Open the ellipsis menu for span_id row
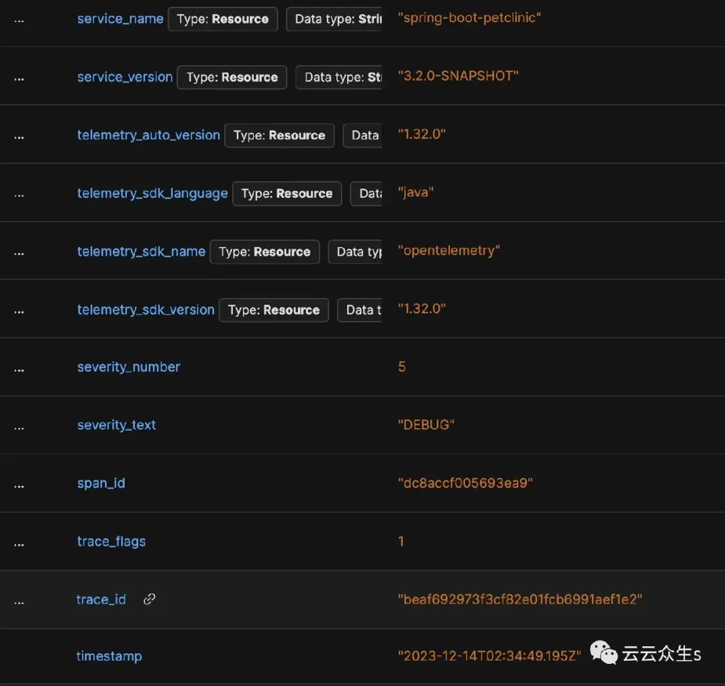Viewport: 725px width, 686px height. pyautogui.click(x=19, y=485)
